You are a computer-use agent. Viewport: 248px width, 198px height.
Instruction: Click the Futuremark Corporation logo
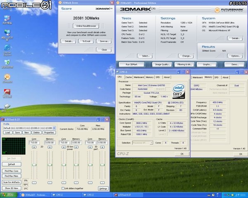(x=229, y=10)
